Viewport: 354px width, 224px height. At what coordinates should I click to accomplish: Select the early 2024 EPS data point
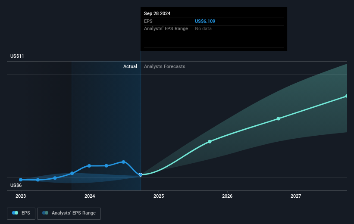[89, 166]
